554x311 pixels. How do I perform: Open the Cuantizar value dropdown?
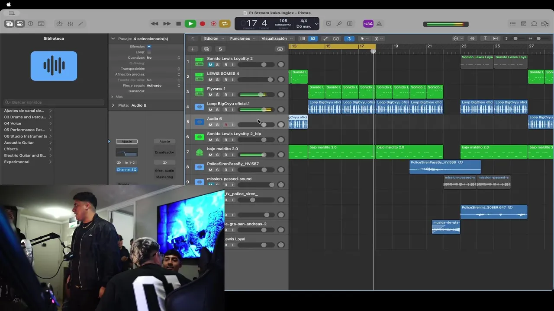163,57
